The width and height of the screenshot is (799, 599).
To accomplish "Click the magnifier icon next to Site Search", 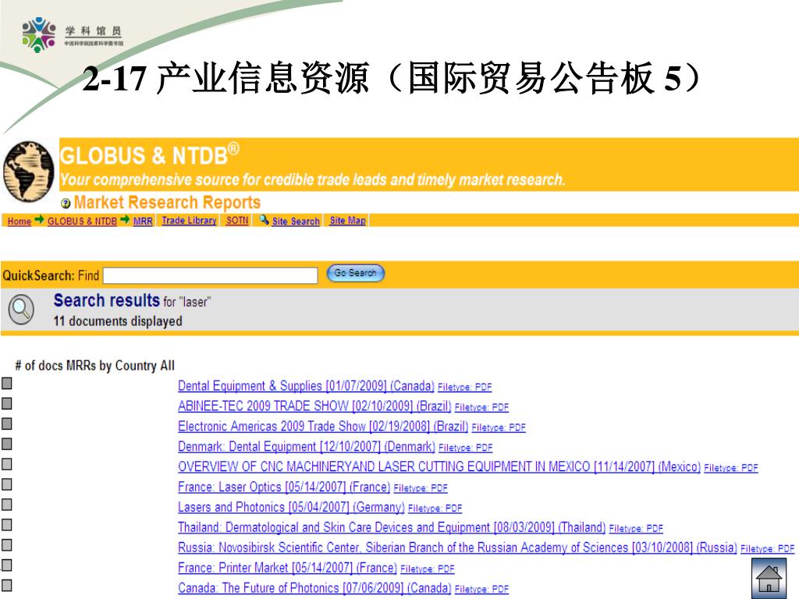I will tap(264, 220).
